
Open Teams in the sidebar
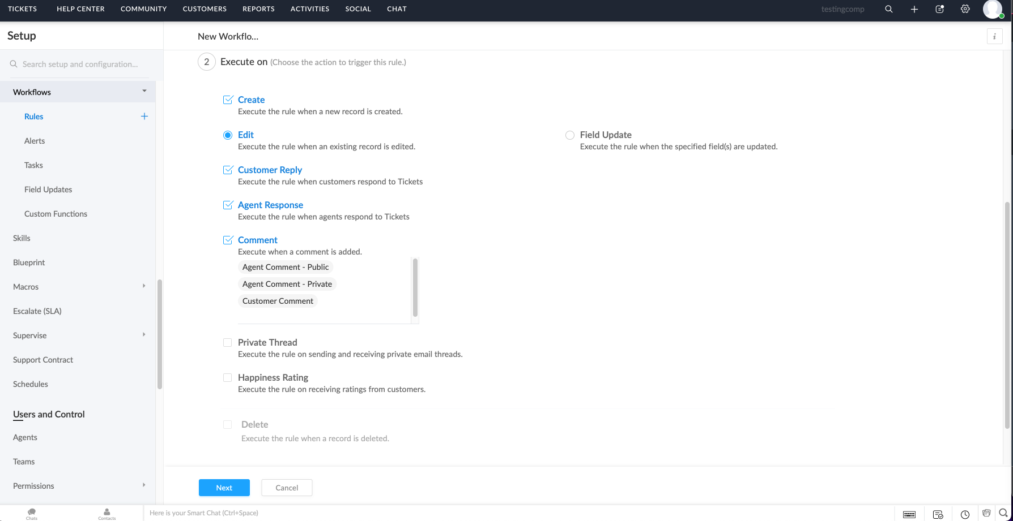click(24, 462)
